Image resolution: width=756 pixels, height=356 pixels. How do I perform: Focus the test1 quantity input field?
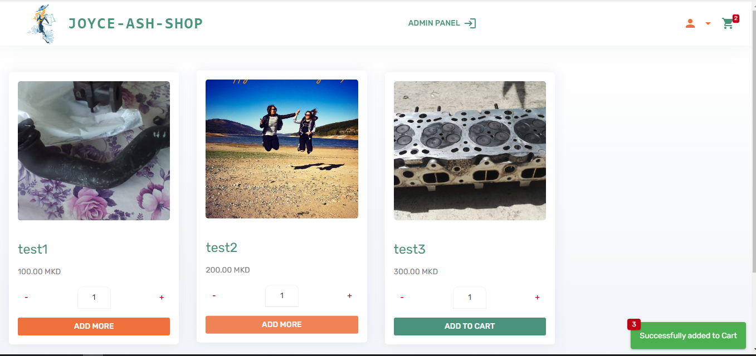pos(94,298)
